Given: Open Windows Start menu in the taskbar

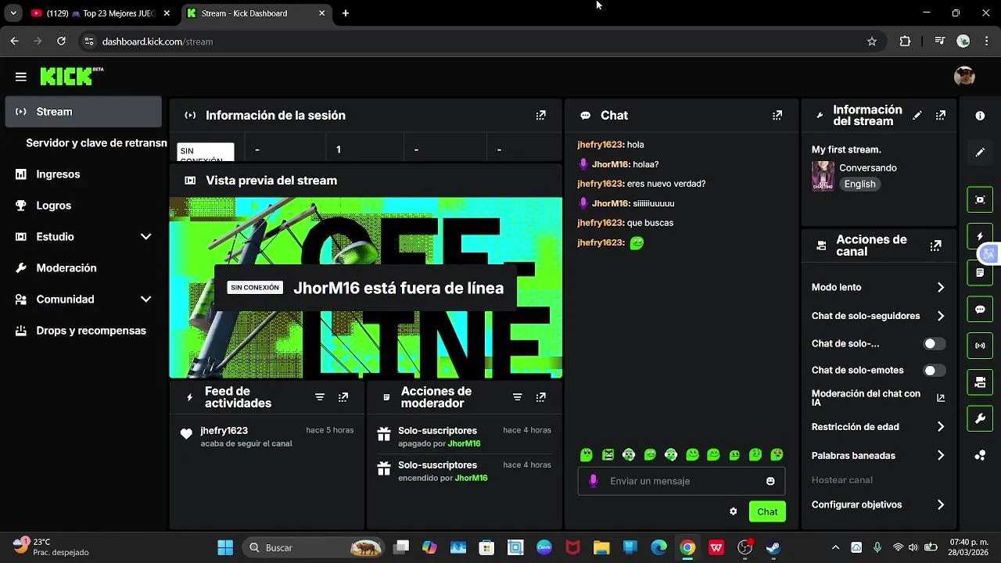Looking at the screenshot, I should tap(225, 547).
